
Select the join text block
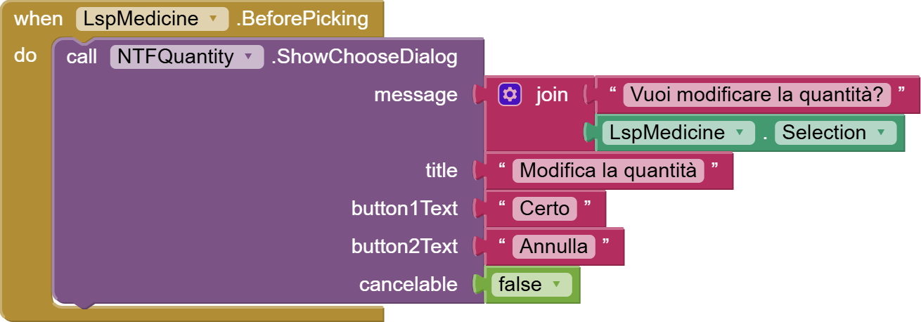[x=552, y=94]
